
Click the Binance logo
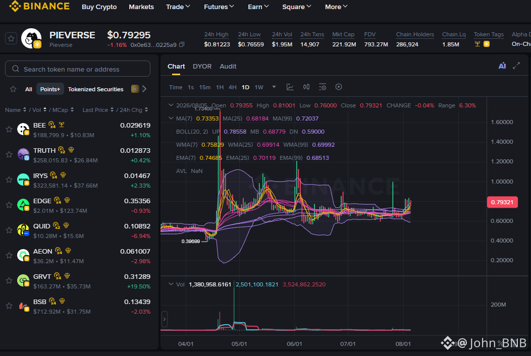pyautogui.click(x=39, y=6)
